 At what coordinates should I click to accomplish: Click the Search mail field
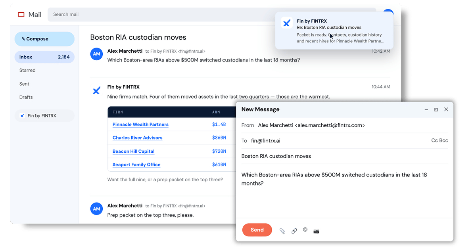tap(212, 15)
